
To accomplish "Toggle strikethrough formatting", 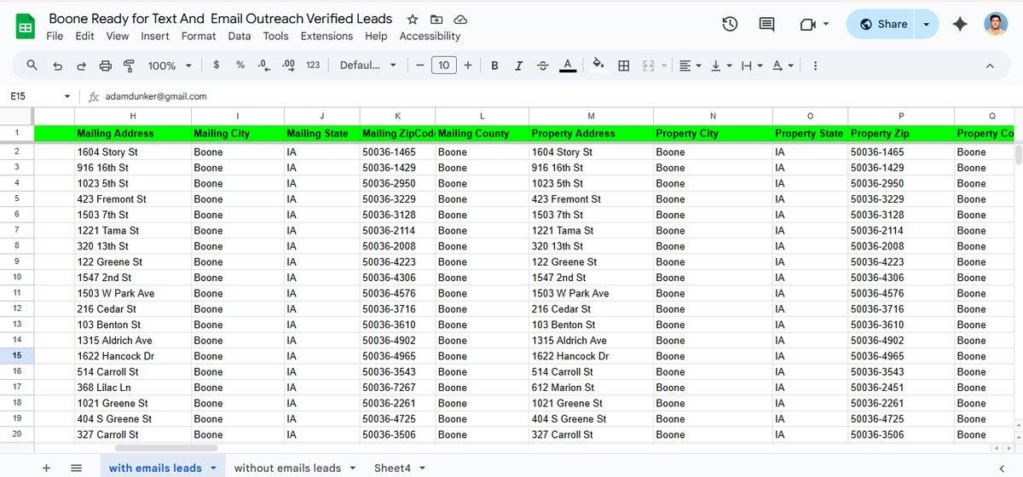I will 542,66.
